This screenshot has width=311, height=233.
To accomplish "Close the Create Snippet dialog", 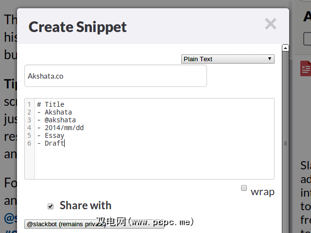I will [270, 24].
